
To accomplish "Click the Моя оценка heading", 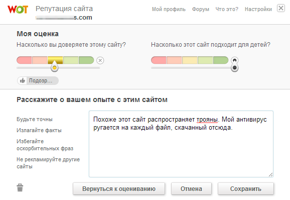I will pyautogui.click(x=38, y=34).
